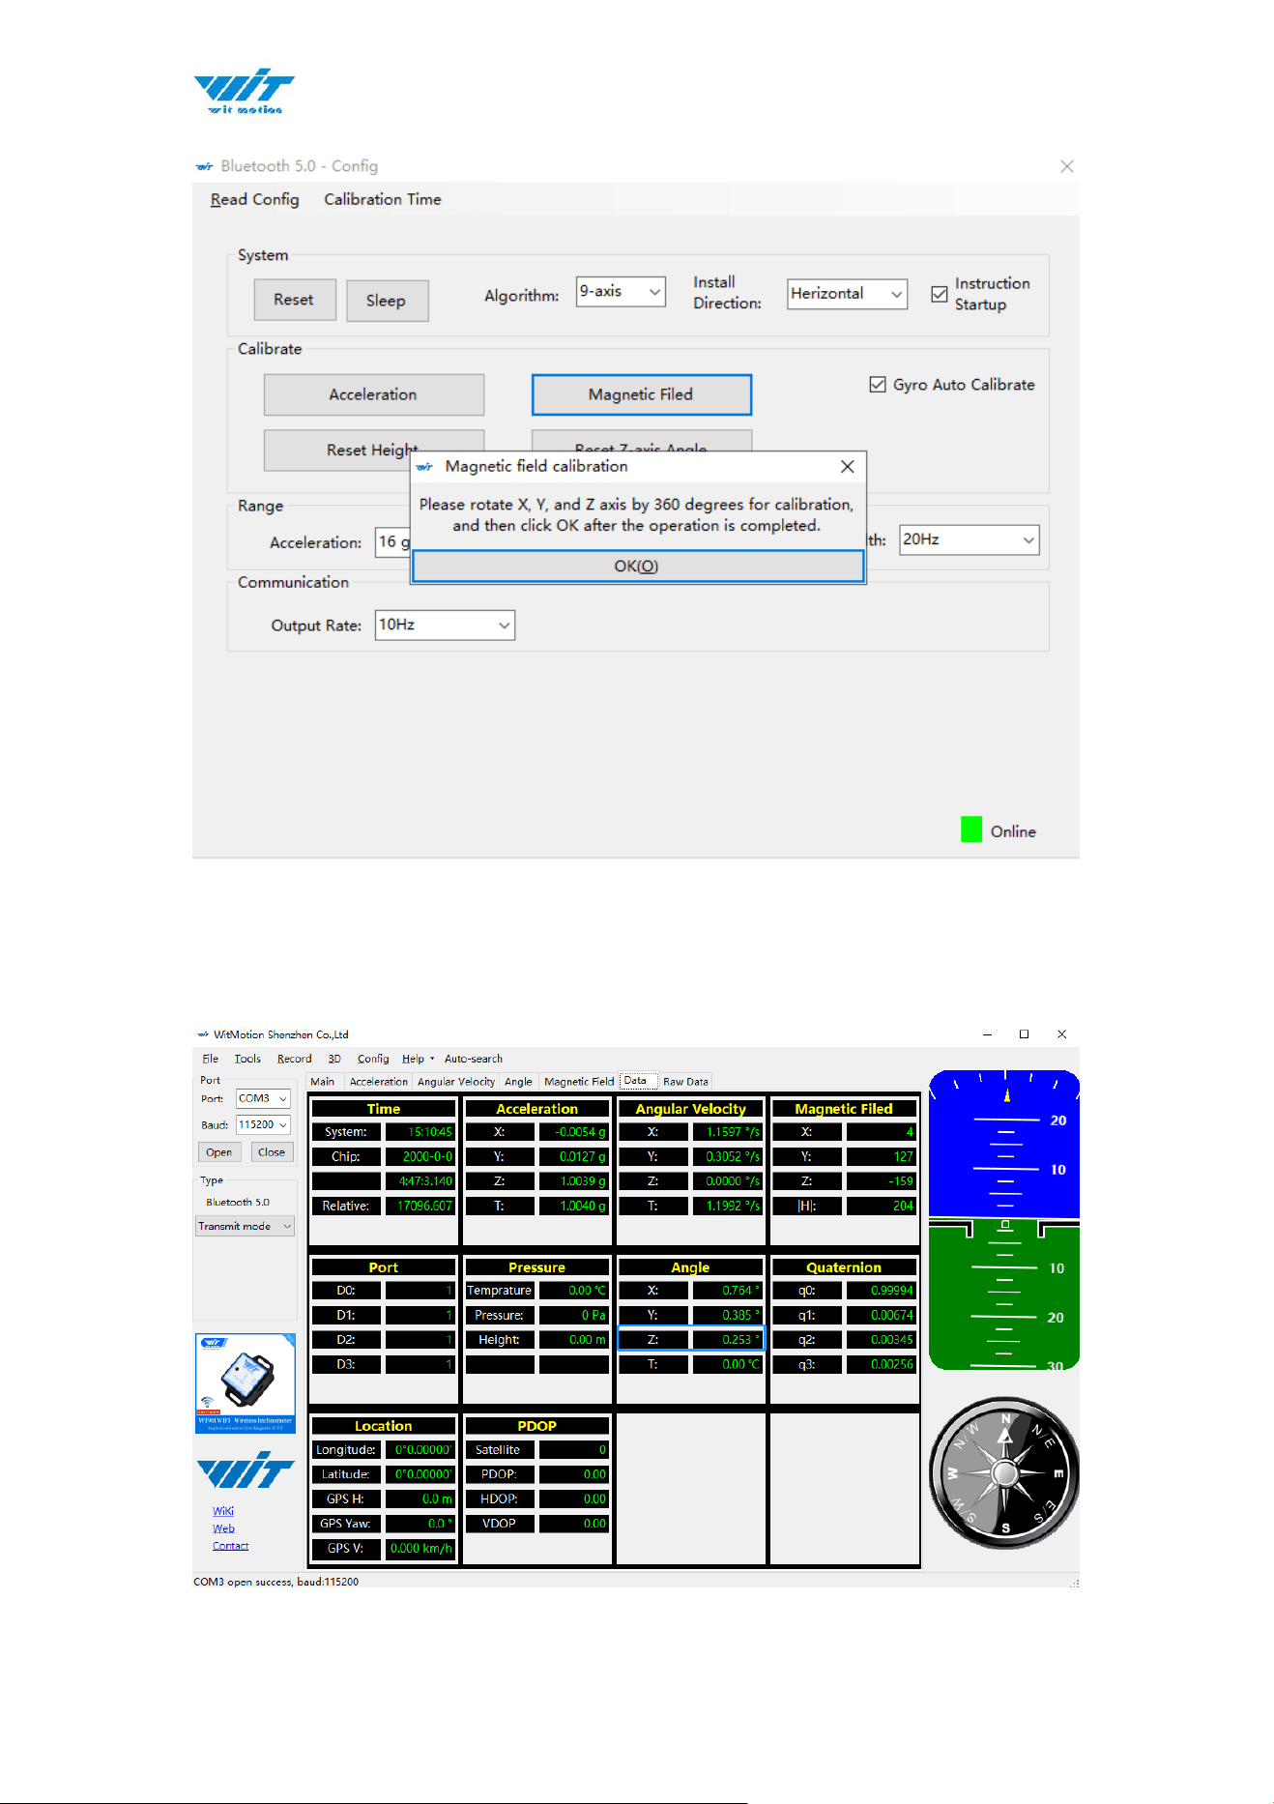Viewport: 1274px width, 1804px height.
Task: Click the WIT logo in left sidebar
Action: click(x=246, y=1470)
